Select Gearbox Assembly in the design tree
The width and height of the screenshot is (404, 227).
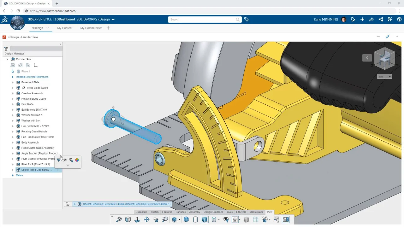32,93
